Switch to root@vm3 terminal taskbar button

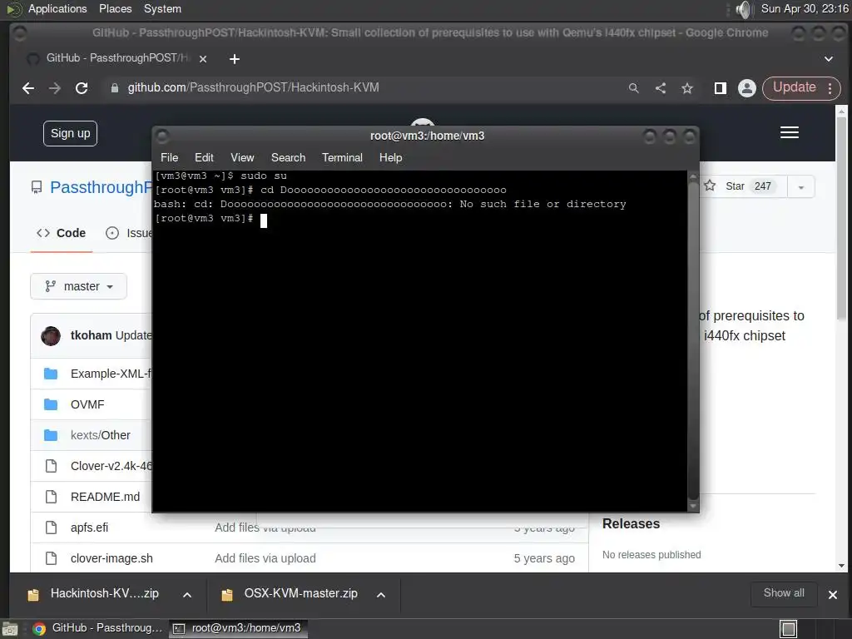pos(238,628)
